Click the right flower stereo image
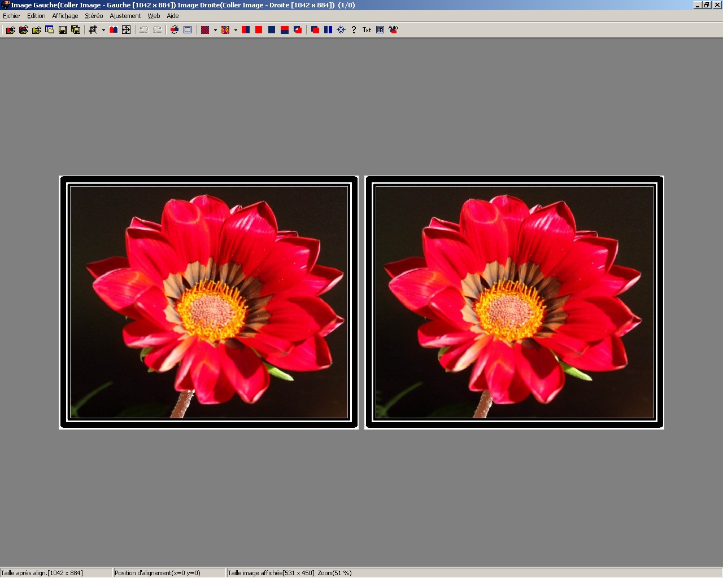This screenshot has height=578, width=723. [514, 303]
